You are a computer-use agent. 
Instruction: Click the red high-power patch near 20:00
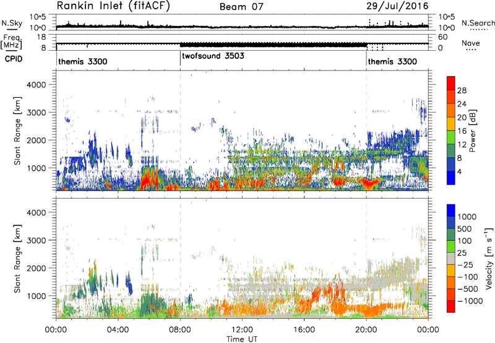tap(369, 183)
